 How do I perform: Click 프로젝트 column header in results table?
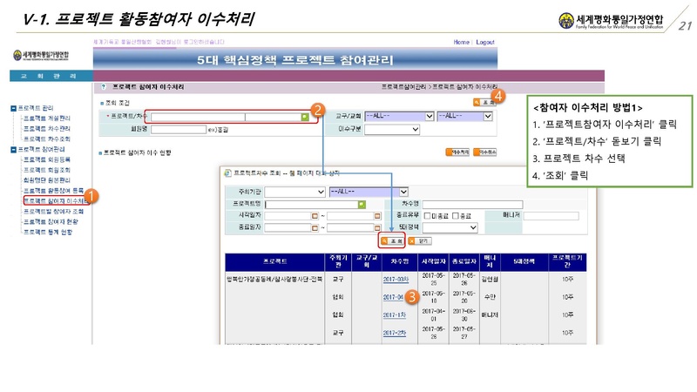275,262
